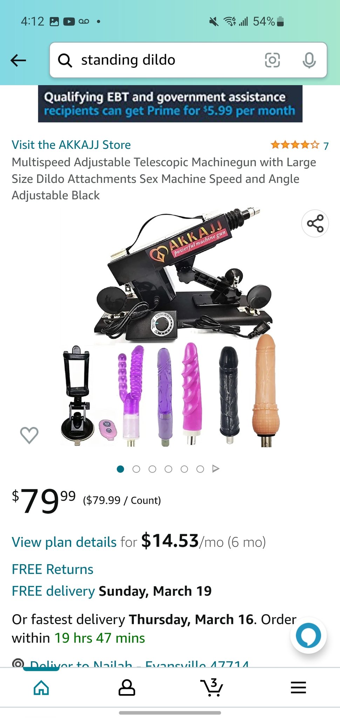
Task: Open the Alexa assistant bubble
Action: coord(308,635)
